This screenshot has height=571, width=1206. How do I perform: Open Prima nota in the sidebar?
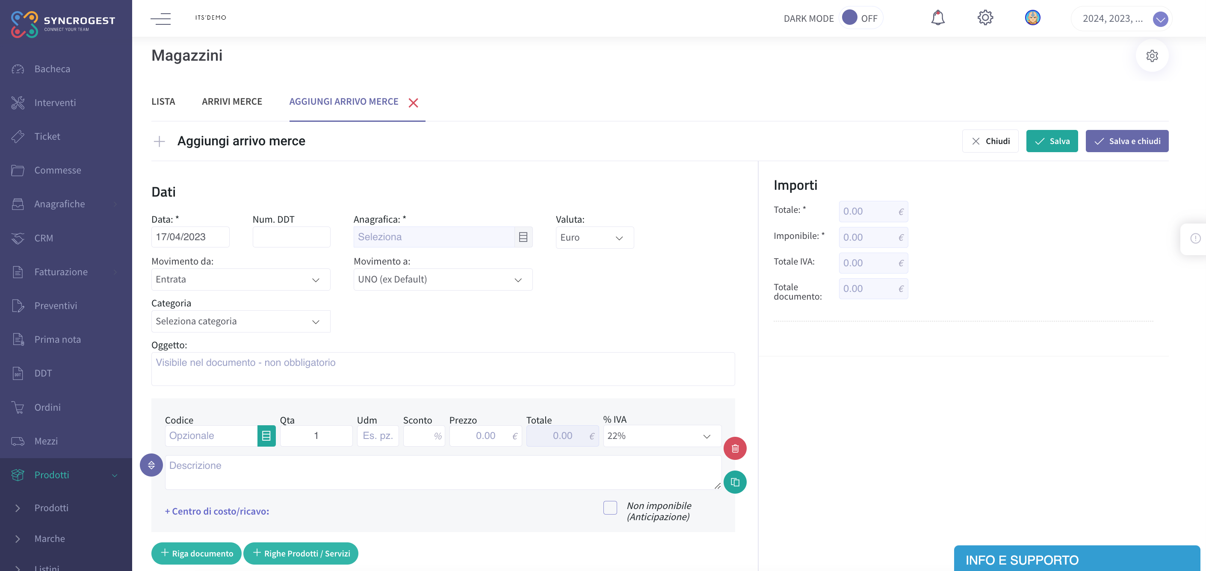click(57, 339)
